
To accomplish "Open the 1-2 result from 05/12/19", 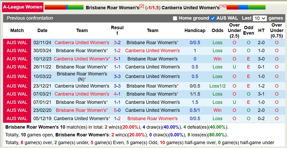I will pyautogui.click(x=117, y=119).
